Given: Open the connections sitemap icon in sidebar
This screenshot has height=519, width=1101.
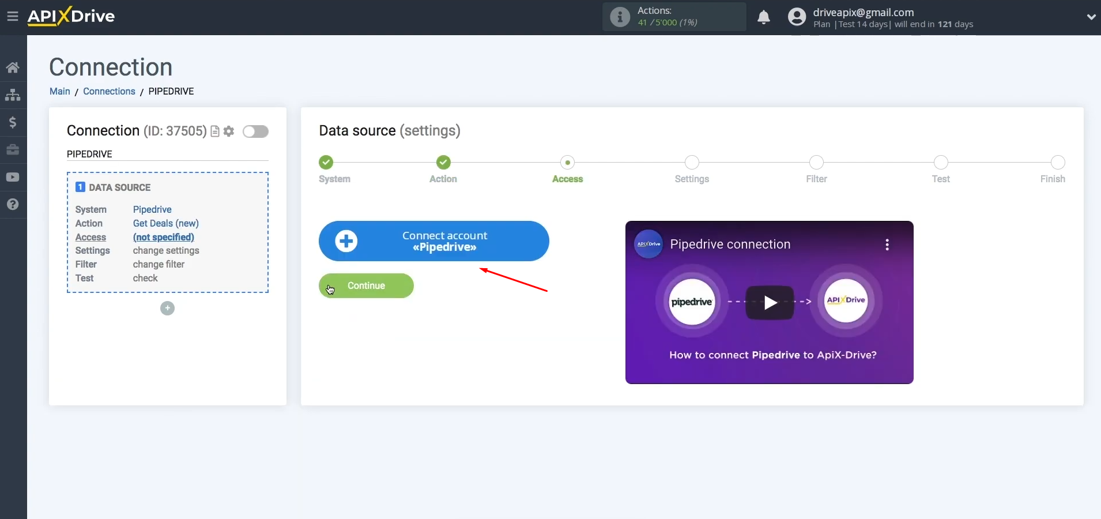Looking at the screenshot, I should tap(13, 95).
